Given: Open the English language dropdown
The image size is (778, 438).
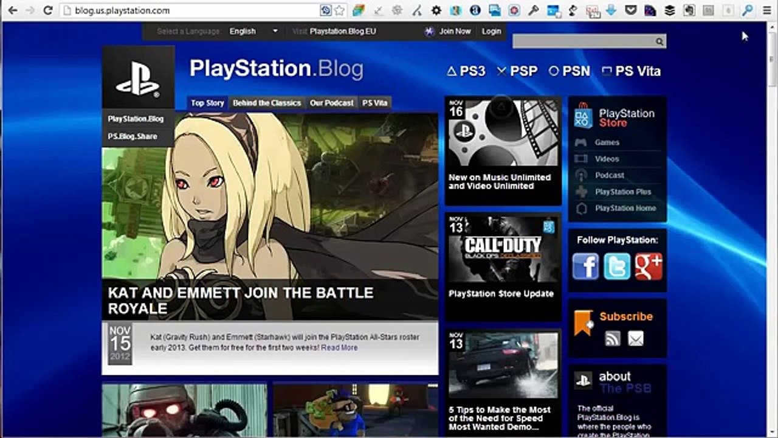Looking at the screenshot, I should (253, 31).
